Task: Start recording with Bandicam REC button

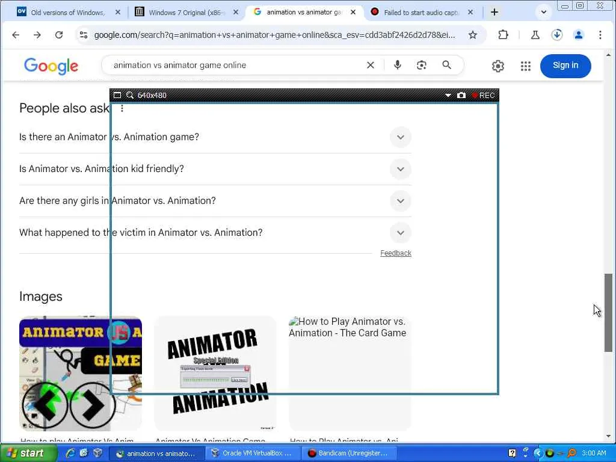Action: tap(483, 95)
